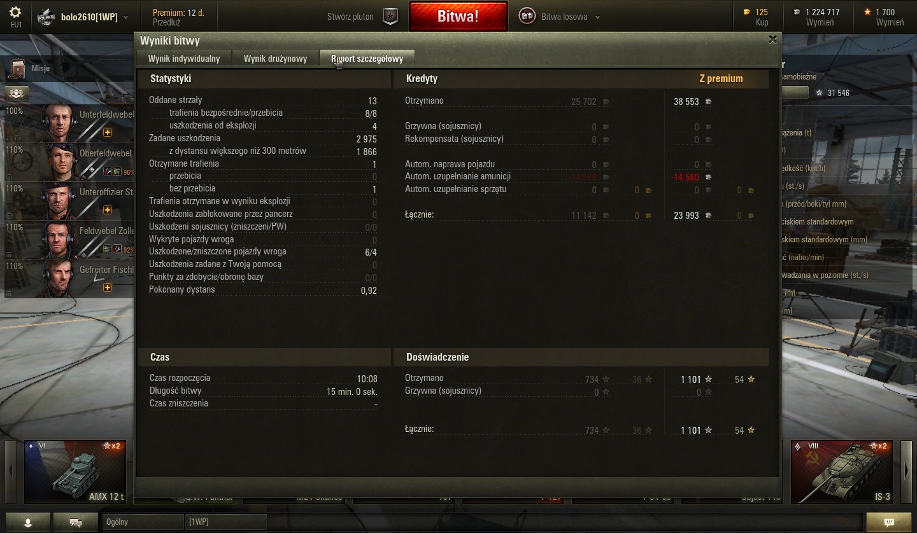Click the gold coins icon

[747, 12]
